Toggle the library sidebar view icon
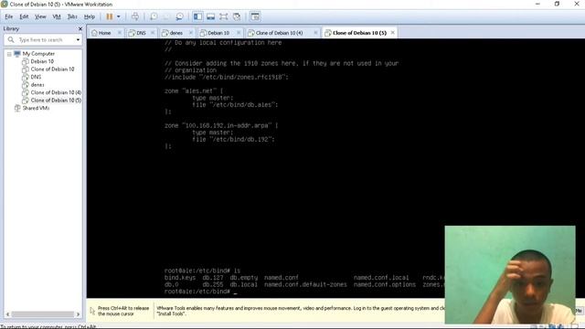This screenshot has height=329, width=585. coord(197,16)
